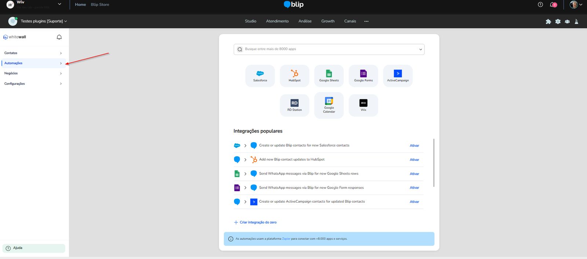Click the Wiv organization avatar icon
587x259 pixels.
click(x=10, y=5)
